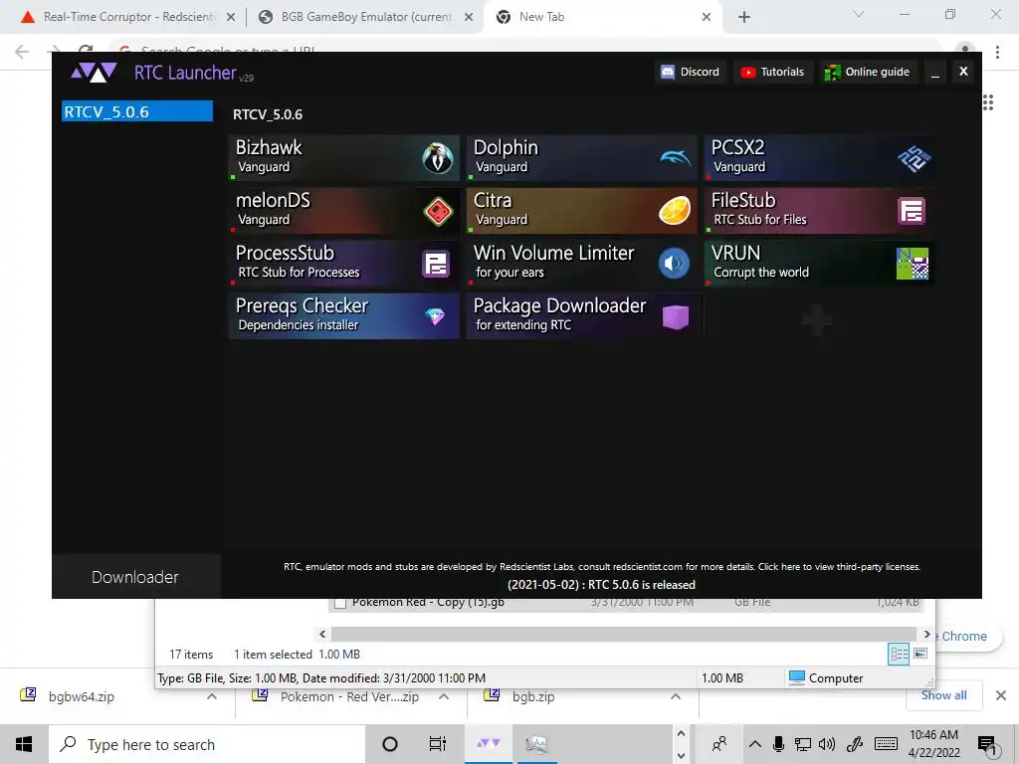Switch explorer to large icons view
The image size is (1019, 764).
click(920, 654)
